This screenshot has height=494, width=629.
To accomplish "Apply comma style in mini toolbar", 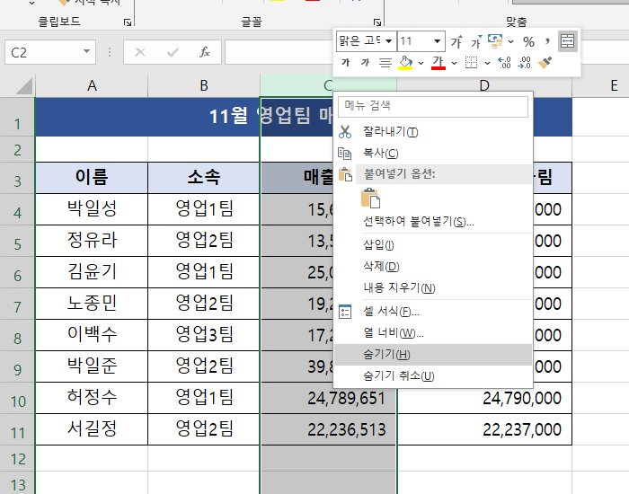I will pyautogui.click(x=547, y=41).
